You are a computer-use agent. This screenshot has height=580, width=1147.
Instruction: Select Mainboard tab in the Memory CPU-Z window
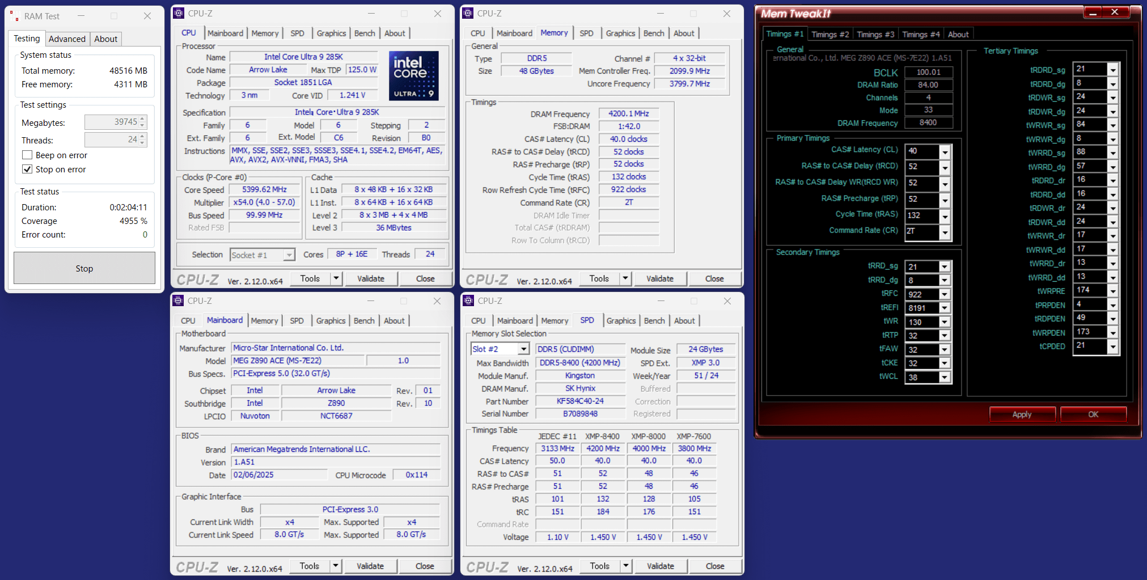pyautogui.click(x=514, y=33)
